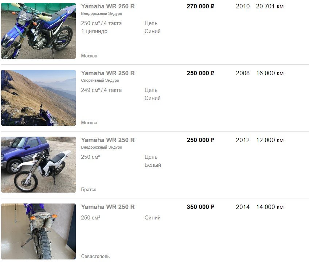This screenshot has width=309, height=266.
Task: Click the 270 000 ₽ price
Action: point(200,6)
